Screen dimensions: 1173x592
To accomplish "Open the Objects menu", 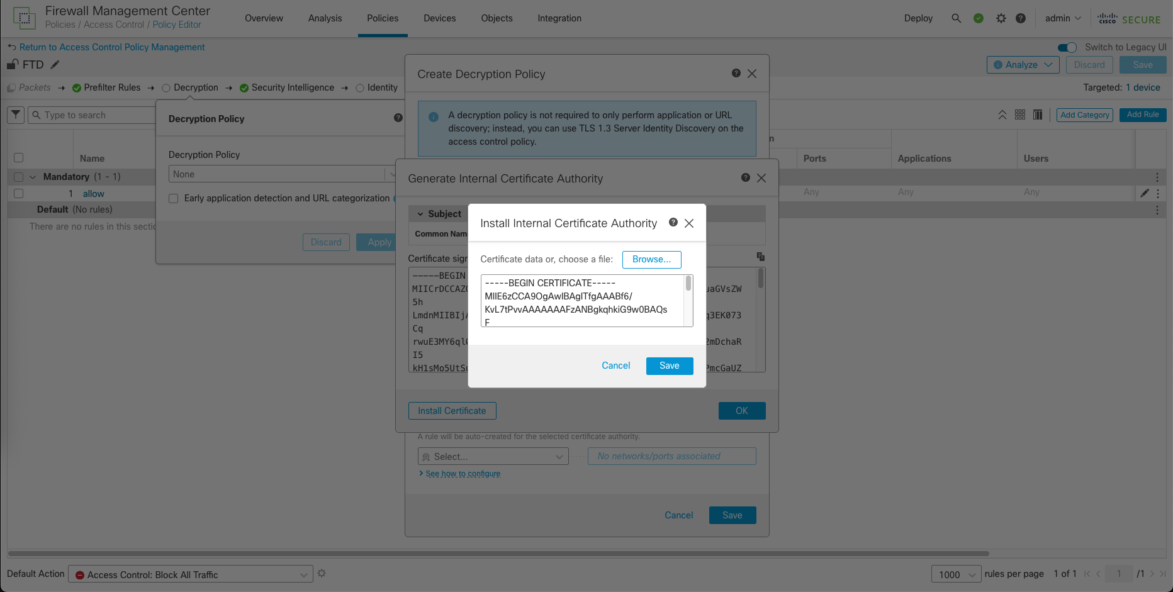I will click(497, 18).
